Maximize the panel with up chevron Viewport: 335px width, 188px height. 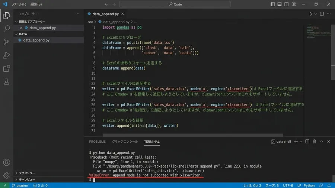click(322, 142)
